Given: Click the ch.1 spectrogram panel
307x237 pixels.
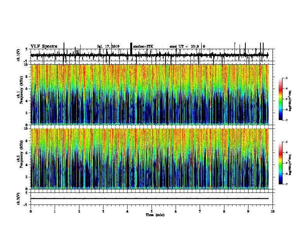Looking at the screenshot, I should tap(150, 94).
